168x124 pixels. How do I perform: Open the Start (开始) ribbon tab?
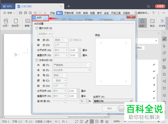pos(52,13)
